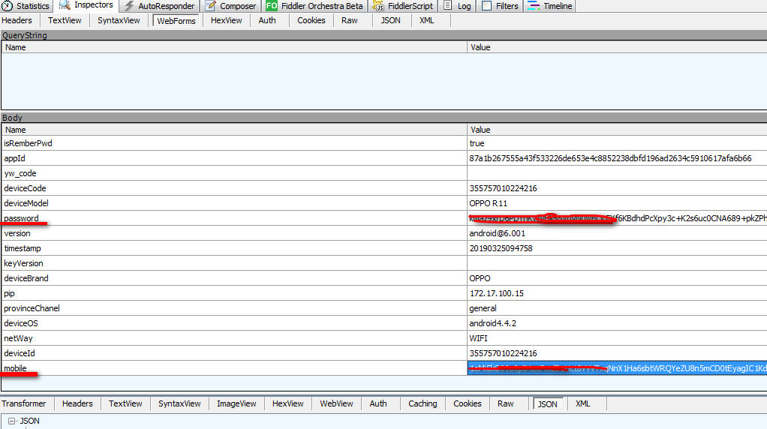Collapse the JSON tree node
The image size is (767, 429).
click(12, 421)
